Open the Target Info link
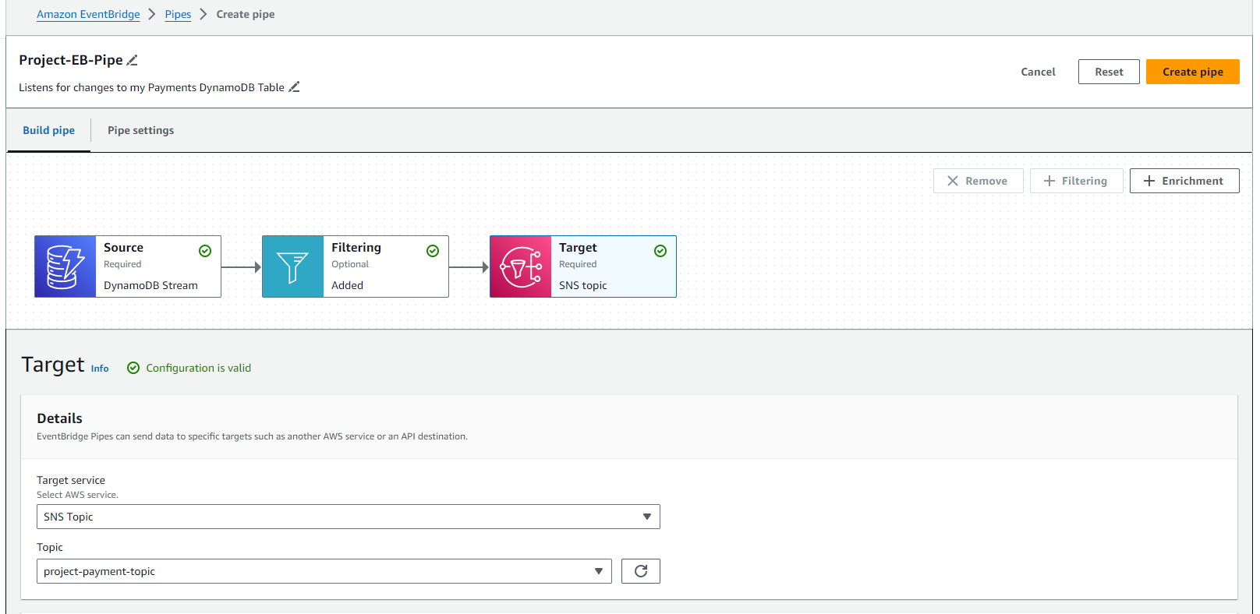 coord(100,369)
